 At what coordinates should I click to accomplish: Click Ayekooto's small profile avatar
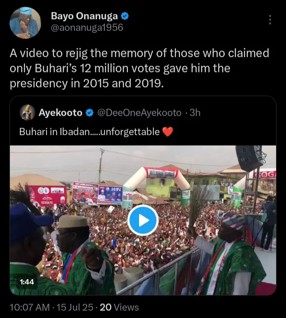pos(27,113)
